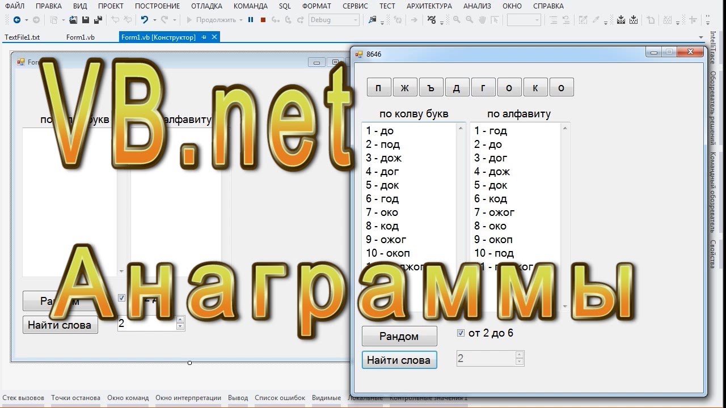Open the ОТЛАДКА menu
This screenshot has height=408, width=726.
coord(206,6)
